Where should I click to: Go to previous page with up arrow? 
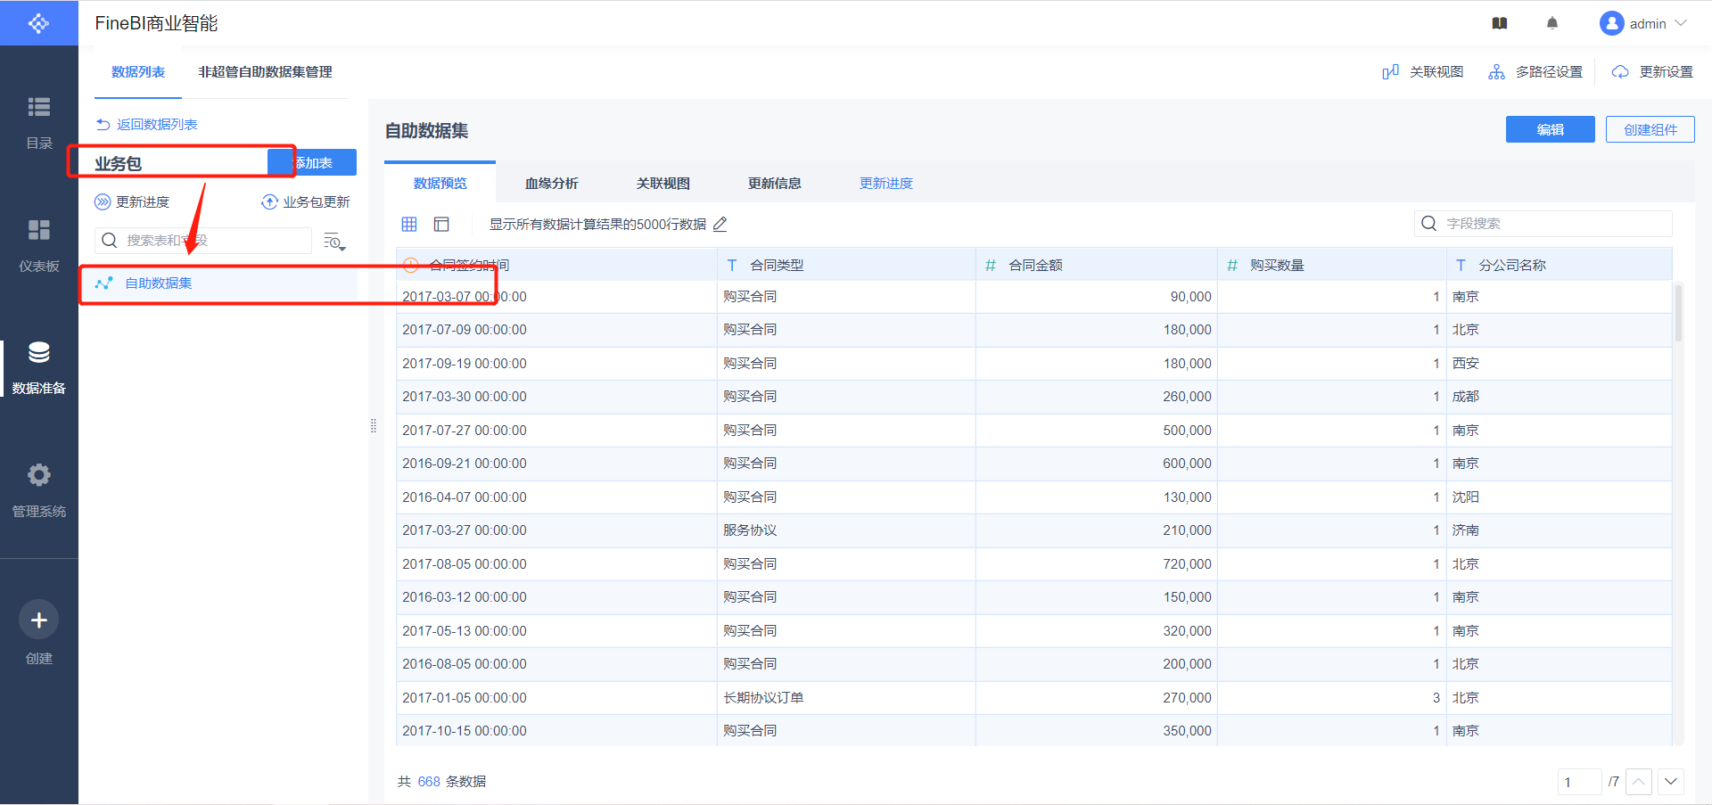click(1639, 782)
